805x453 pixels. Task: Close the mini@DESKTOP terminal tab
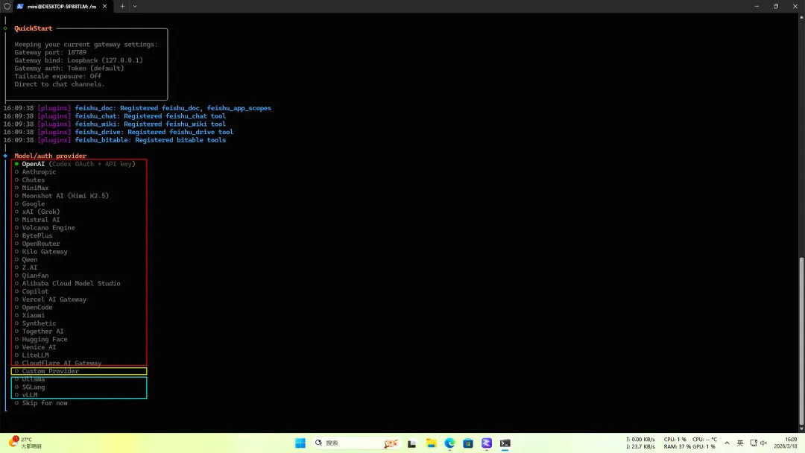[105, 6]
